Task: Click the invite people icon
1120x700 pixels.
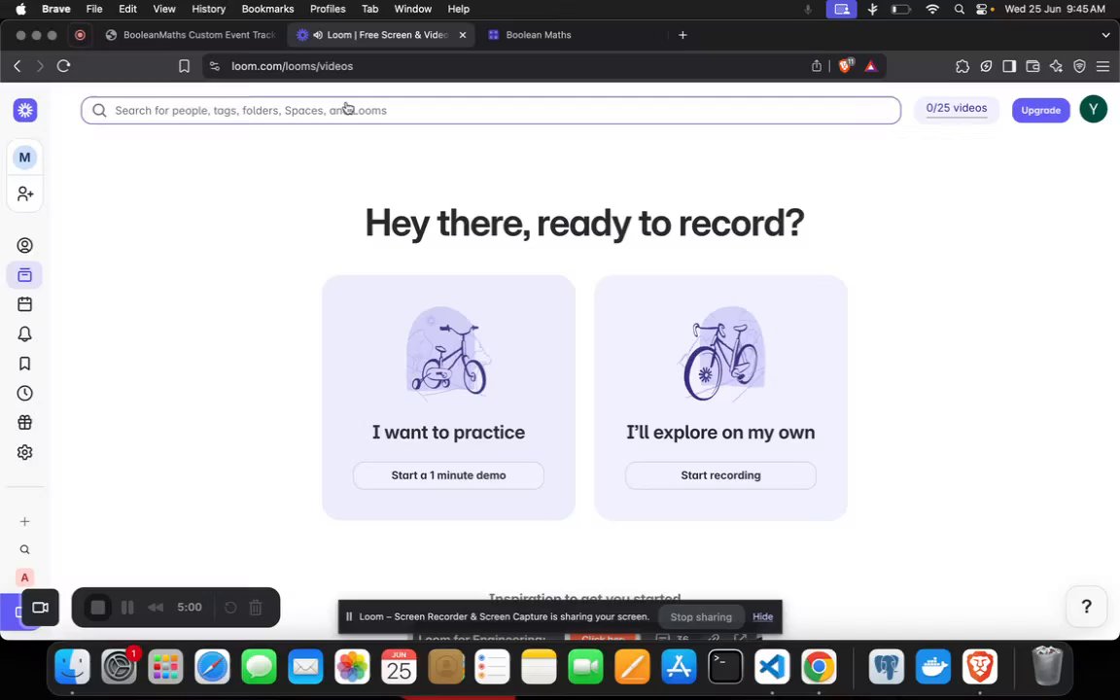Action: tap(25, 193)
